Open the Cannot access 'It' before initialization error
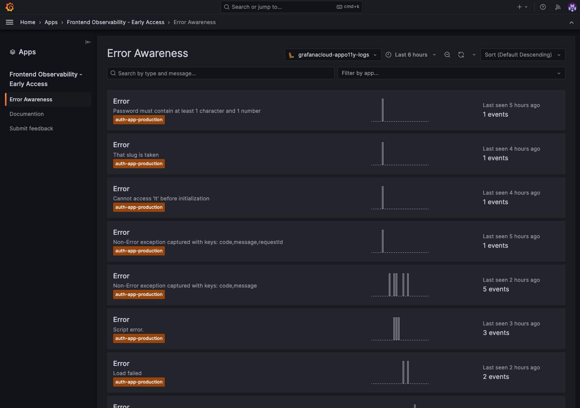Screen dimensions: 580x408 pos(336,198)
